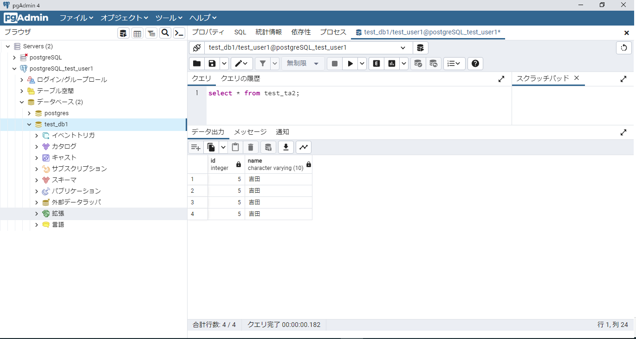The height and width of the screenshot is (339, 636).
Task: Open the PSQL terminal icon
Action: coord(179,33)
